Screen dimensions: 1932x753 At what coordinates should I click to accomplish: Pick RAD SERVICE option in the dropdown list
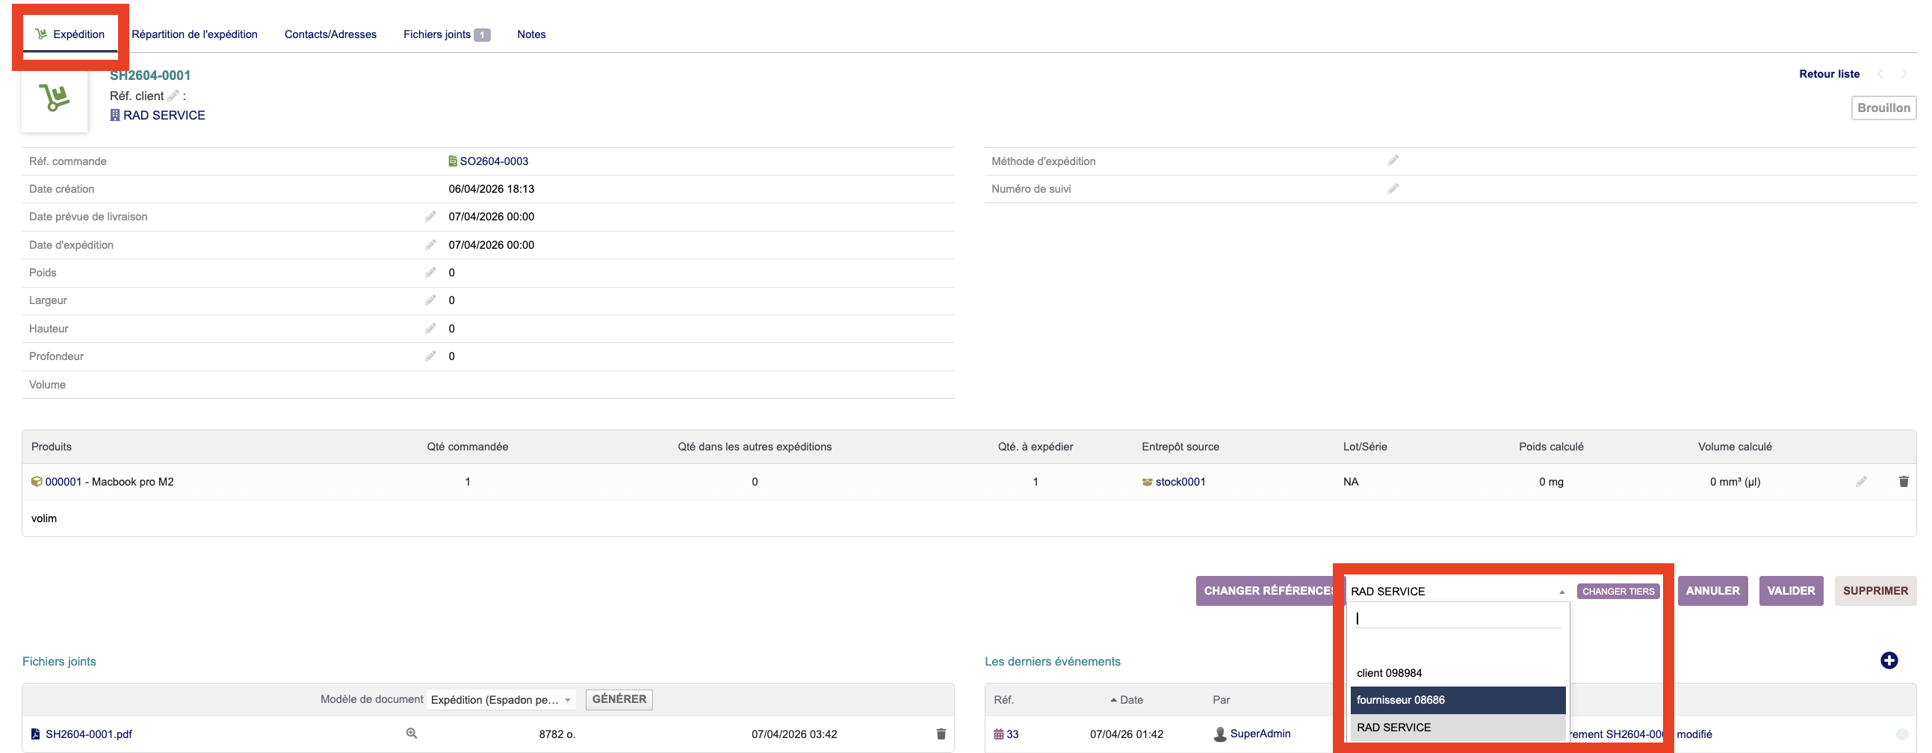pos(1458,728)
